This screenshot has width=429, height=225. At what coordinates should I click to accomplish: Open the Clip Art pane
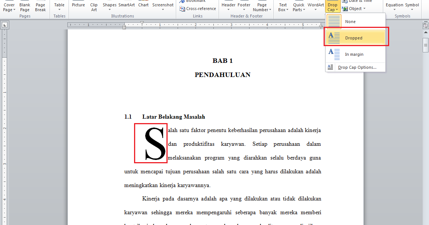[93, 7]
